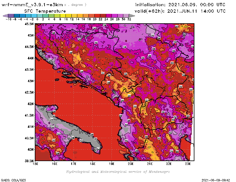Select the dark blue -8 to -6 swatch
Viewport: 236px width, 182px height.
tap(17, 16)
